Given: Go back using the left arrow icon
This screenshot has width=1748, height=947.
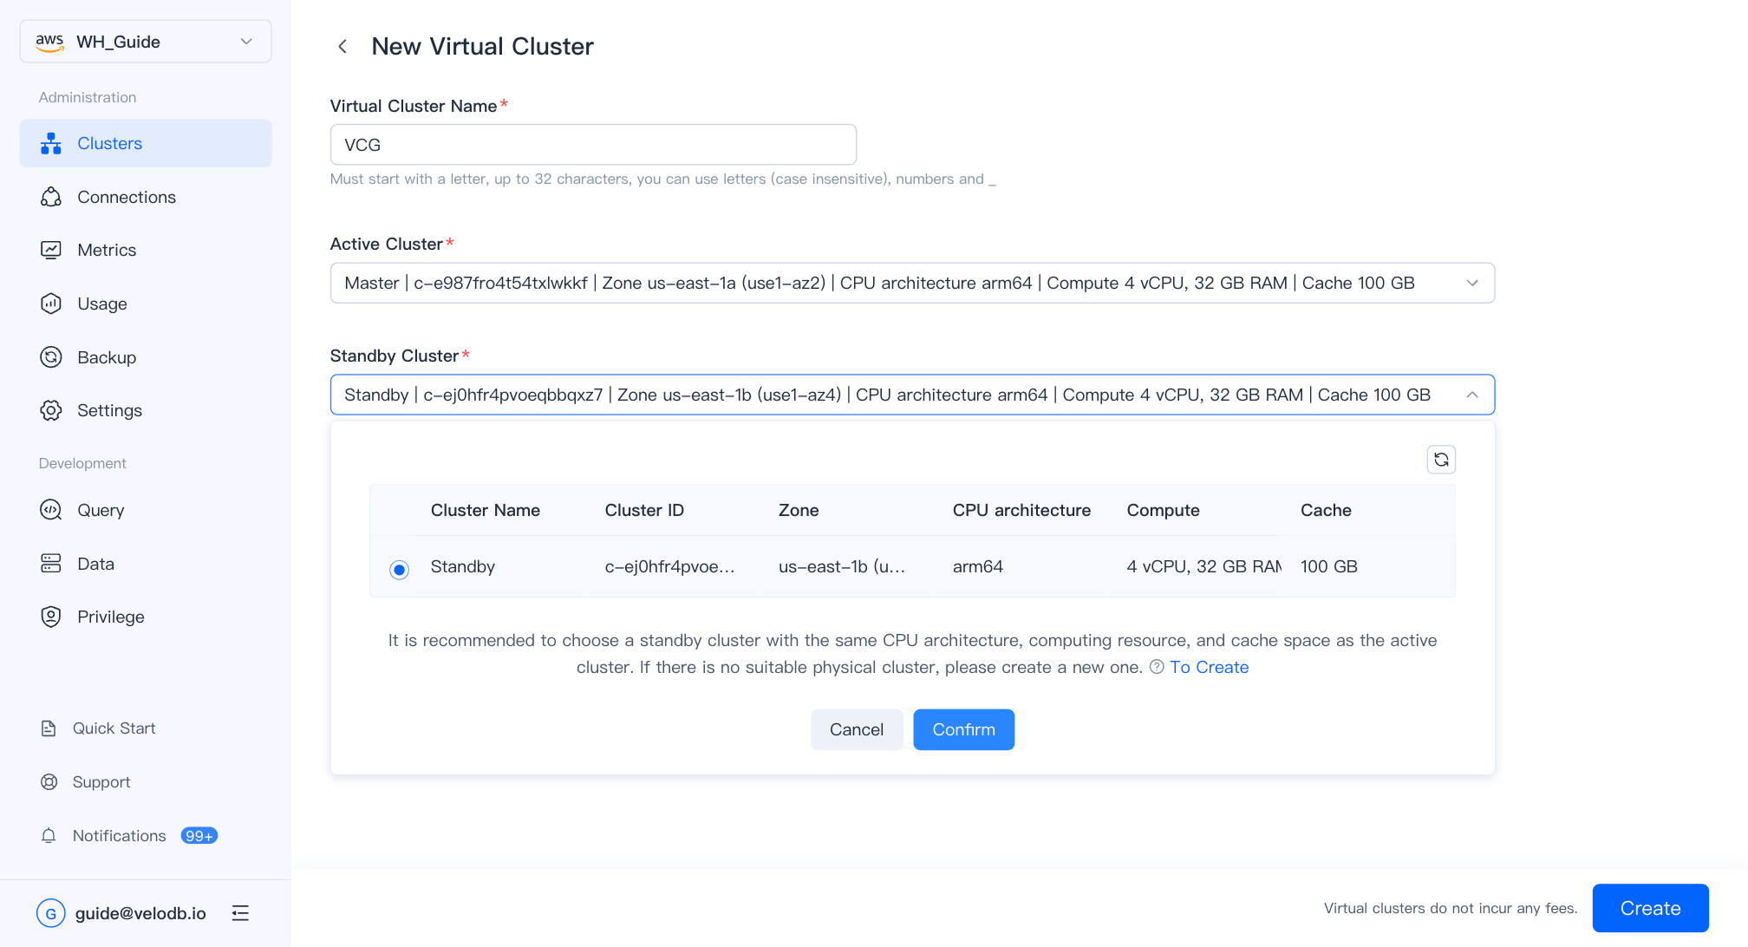Looking at the screenshot, I should point(342,47).
